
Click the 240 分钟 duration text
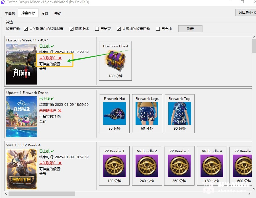[147, 181]
